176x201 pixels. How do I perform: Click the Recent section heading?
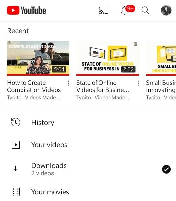(x=18, y=31)
